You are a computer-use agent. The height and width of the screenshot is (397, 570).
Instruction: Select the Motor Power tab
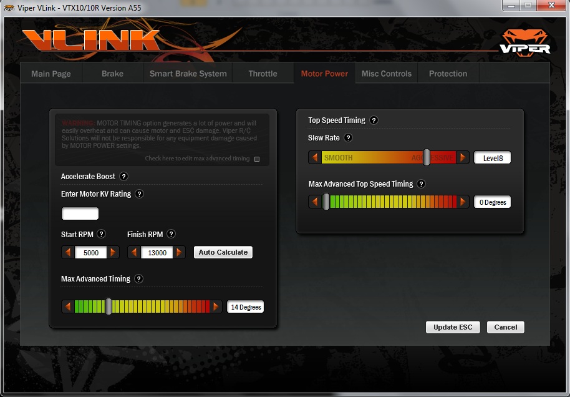coord(324,74)
